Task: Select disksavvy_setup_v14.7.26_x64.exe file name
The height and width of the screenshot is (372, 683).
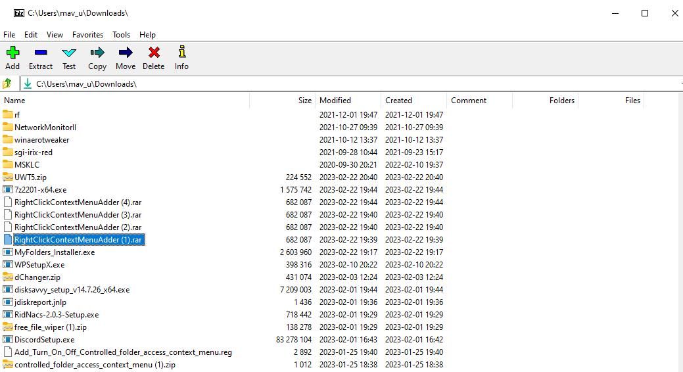Action: point(72,290)
